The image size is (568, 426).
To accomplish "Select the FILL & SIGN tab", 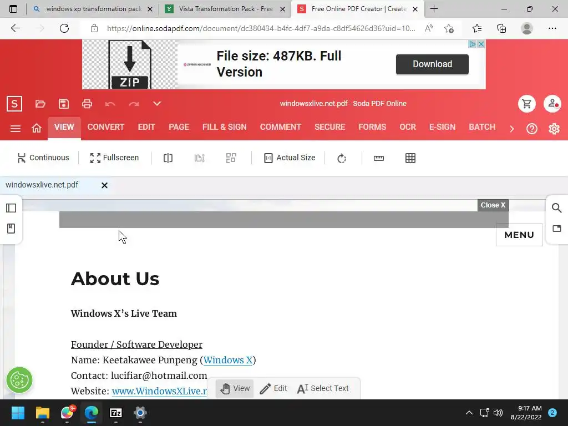I will 225,127.
